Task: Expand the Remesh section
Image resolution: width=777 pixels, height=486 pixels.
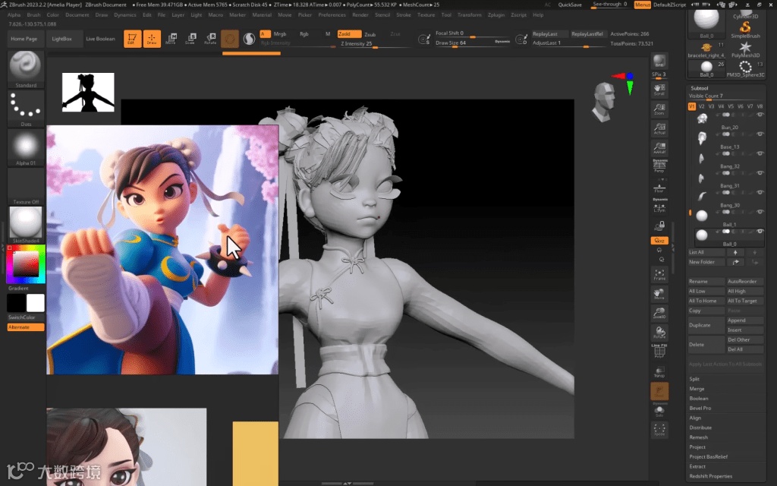Action: click(699, 437)
